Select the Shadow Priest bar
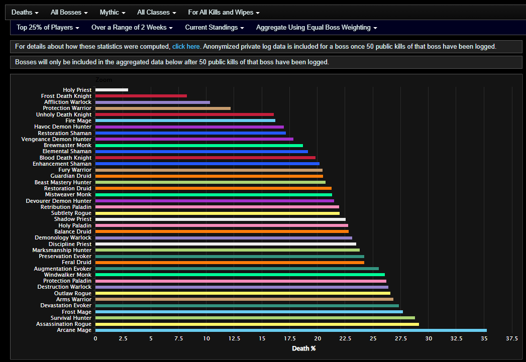This screenshot has height=362, width=526. point(221,219)
